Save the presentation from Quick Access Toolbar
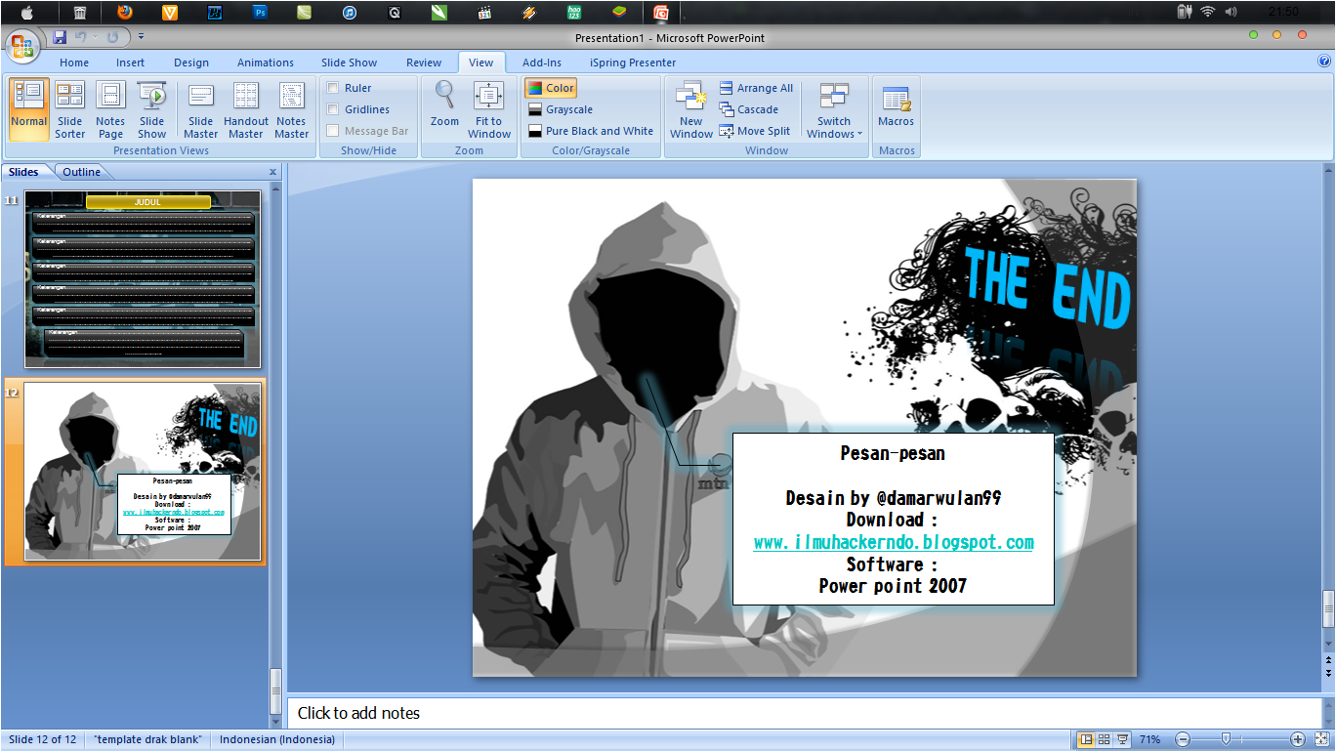Viewport: 1336px width, 752px height. 60,37
